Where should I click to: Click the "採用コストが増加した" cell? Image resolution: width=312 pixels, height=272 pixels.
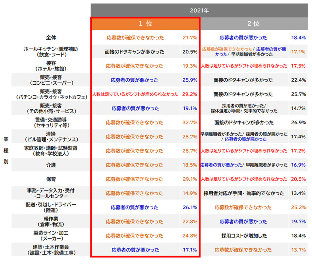(x=244, y=235)
